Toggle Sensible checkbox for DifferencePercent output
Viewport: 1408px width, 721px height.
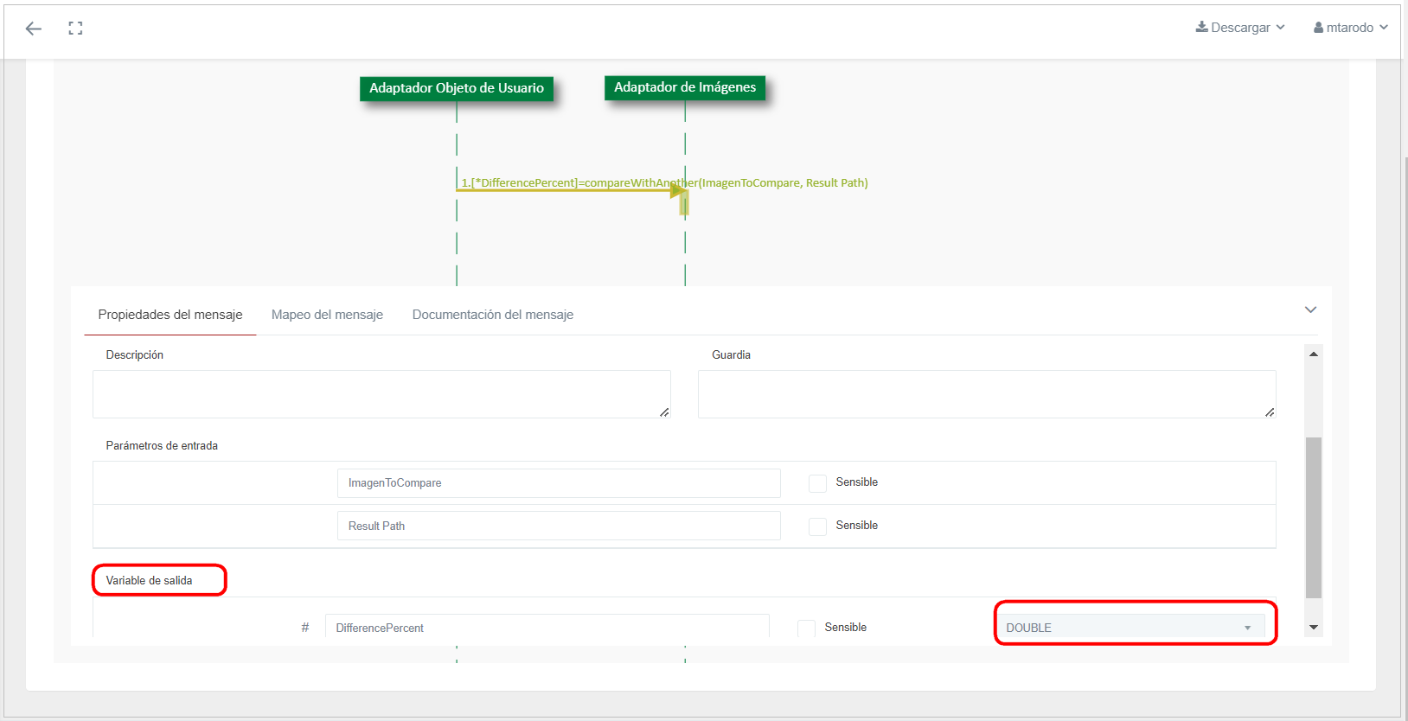(806, 628)
